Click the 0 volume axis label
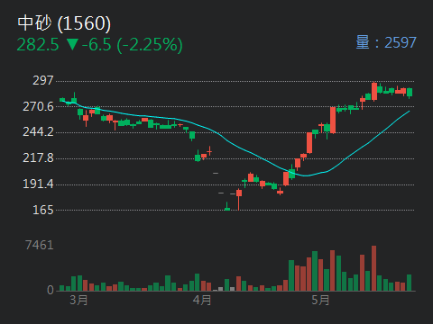 coord(51,290)
